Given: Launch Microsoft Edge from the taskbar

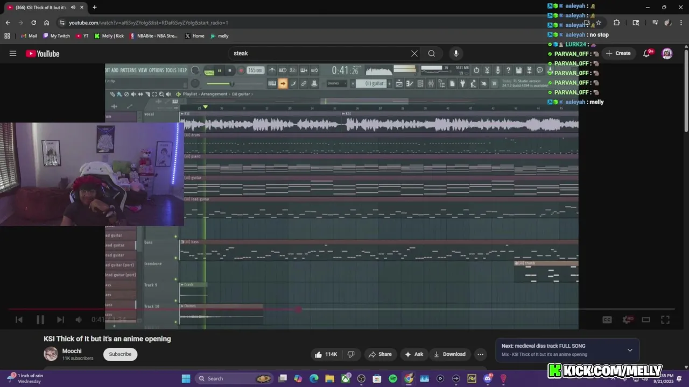Looking at the screenshot, I should click(314, 378).
